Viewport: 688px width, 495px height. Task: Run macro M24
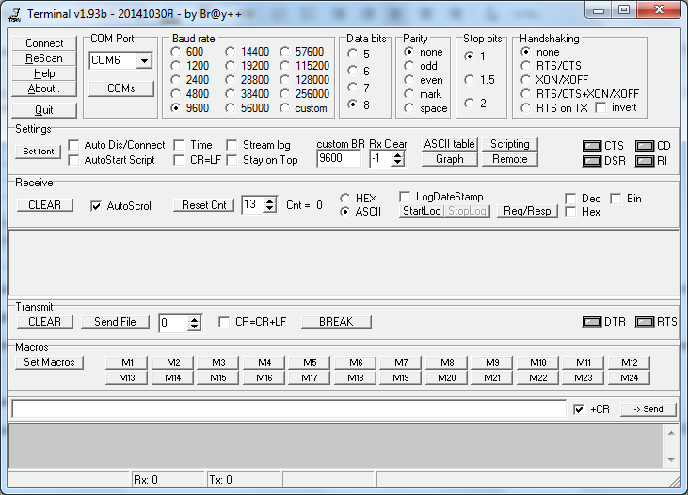point(629,377)
